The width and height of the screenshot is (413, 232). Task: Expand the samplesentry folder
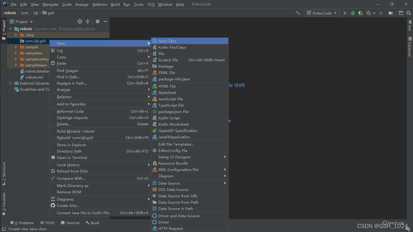[x=16, y=59]
